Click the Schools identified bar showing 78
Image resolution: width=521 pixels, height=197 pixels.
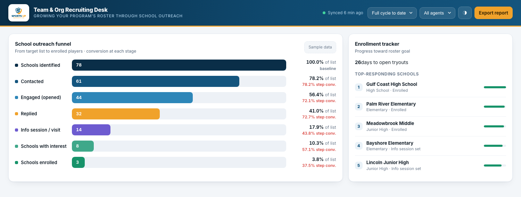pos(179,65)
